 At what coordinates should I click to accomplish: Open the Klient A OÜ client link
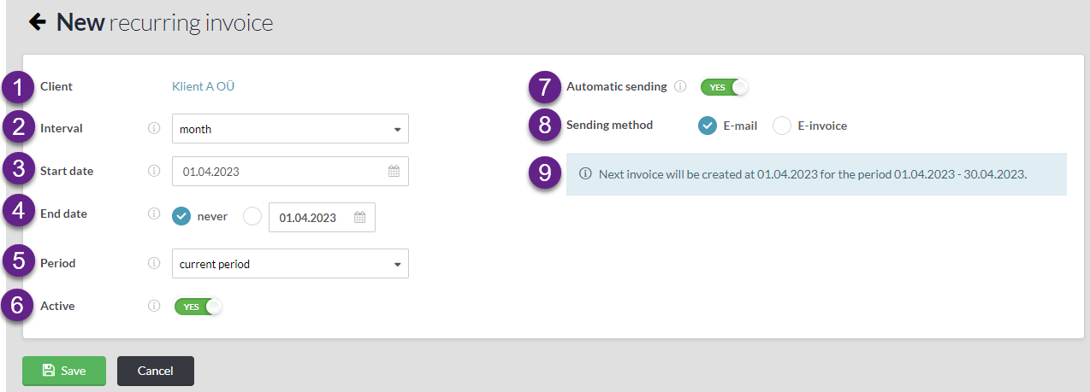coord(203,86)
